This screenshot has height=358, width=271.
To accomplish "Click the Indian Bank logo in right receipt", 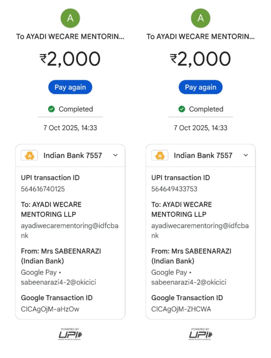I will 160,156.
